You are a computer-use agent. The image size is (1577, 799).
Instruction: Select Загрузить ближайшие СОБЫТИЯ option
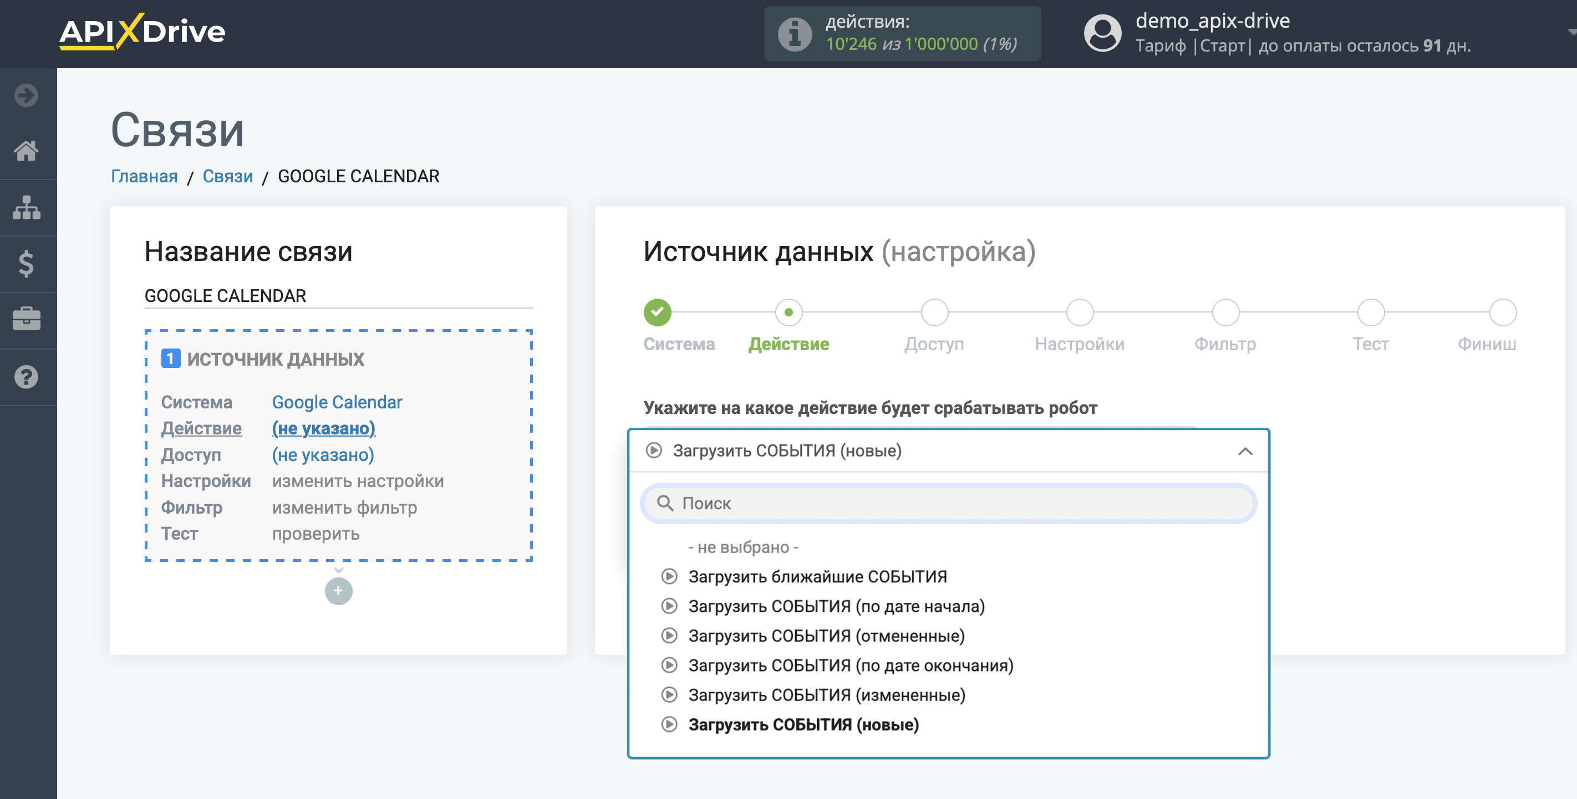[x=817, y=576]
